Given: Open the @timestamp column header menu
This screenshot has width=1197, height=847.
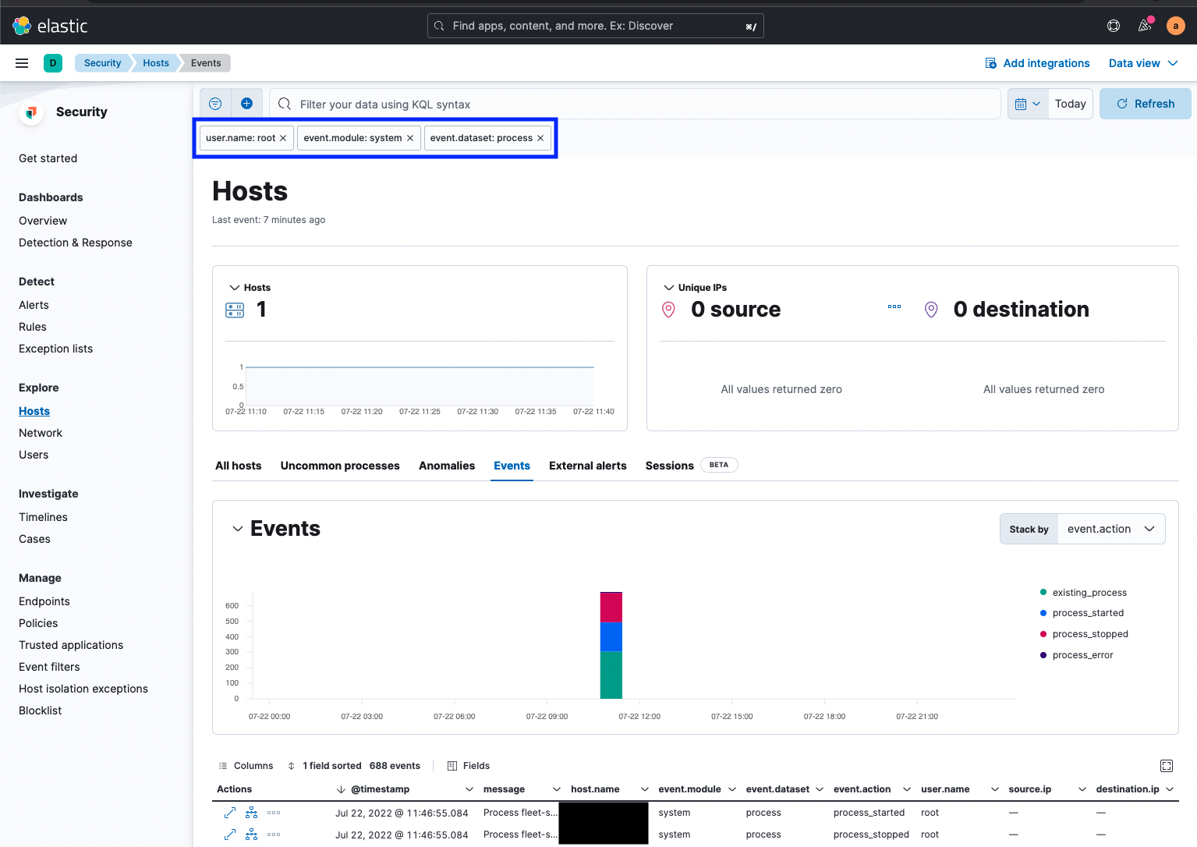Looking at the screenshot, I should [x=469, y=789].
